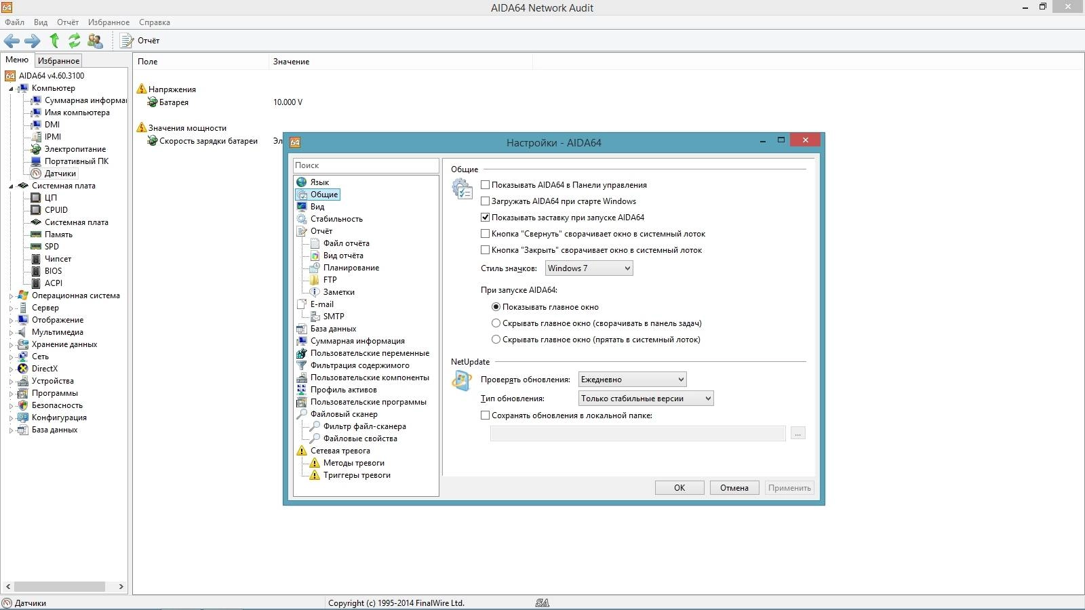
Task: Open Триггеры тревоги settings page
Action: click(357, 475)
